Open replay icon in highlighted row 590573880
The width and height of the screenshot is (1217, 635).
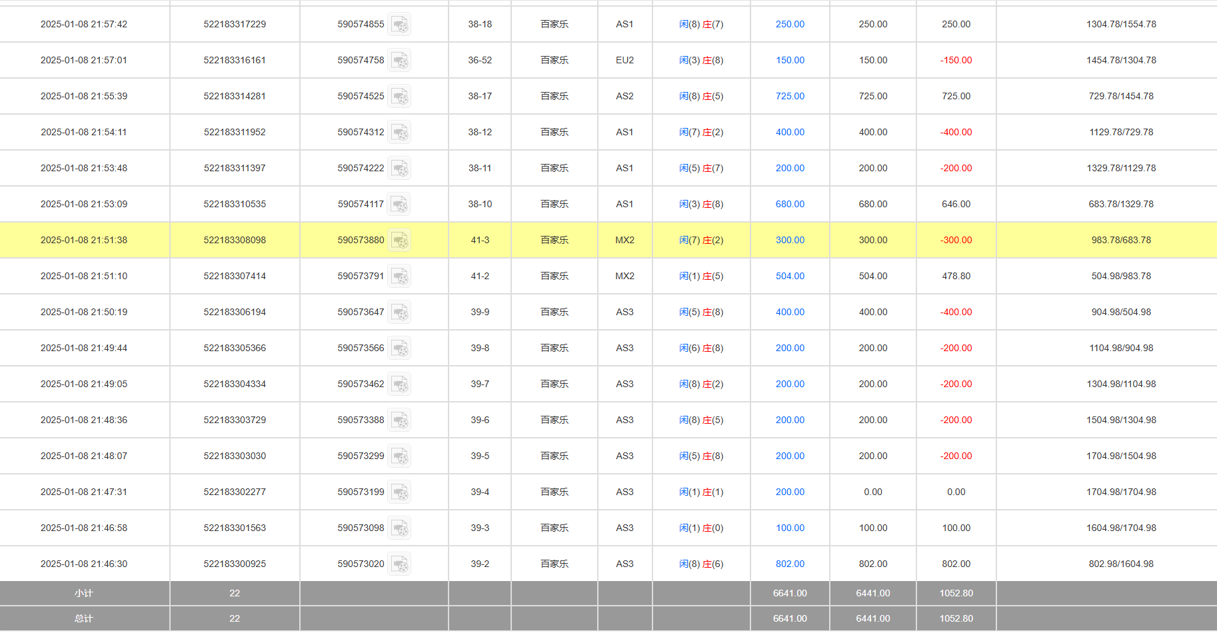[399, 241]
